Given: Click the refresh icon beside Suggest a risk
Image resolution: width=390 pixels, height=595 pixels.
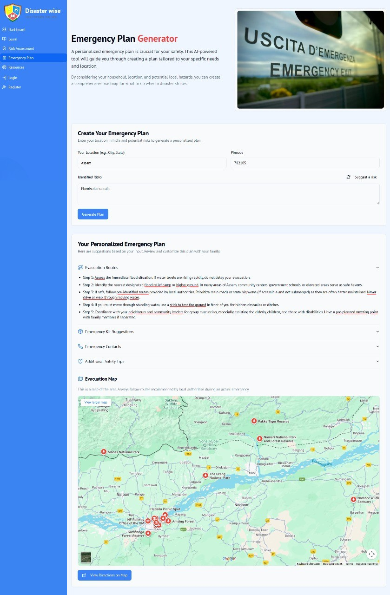Looking at the screenshot, I should point(348,177).
